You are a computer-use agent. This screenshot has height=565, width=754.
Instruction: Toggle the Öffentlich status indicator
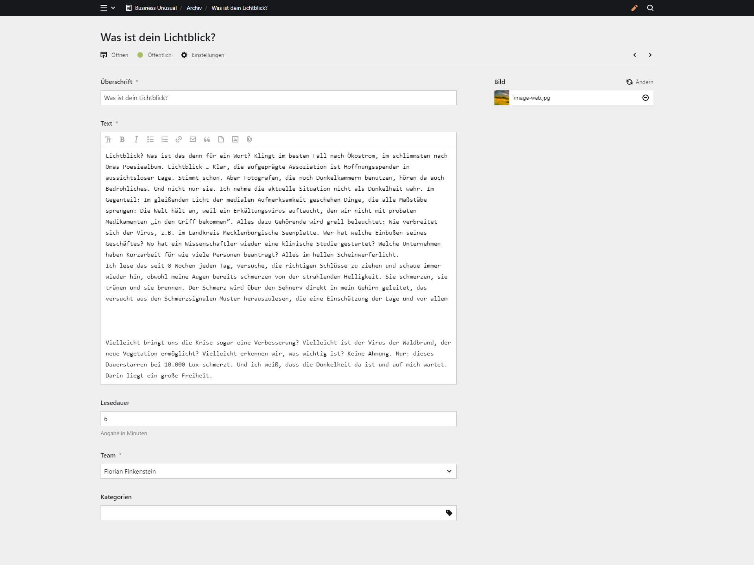tap(154, 55)
